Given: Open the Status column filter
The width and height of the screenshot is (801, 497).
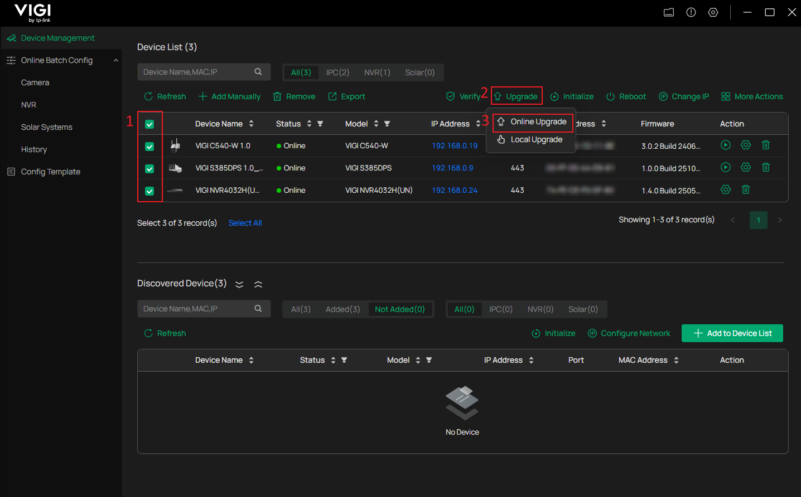Looking at the screenshot, I should click(x=319, y=124).
